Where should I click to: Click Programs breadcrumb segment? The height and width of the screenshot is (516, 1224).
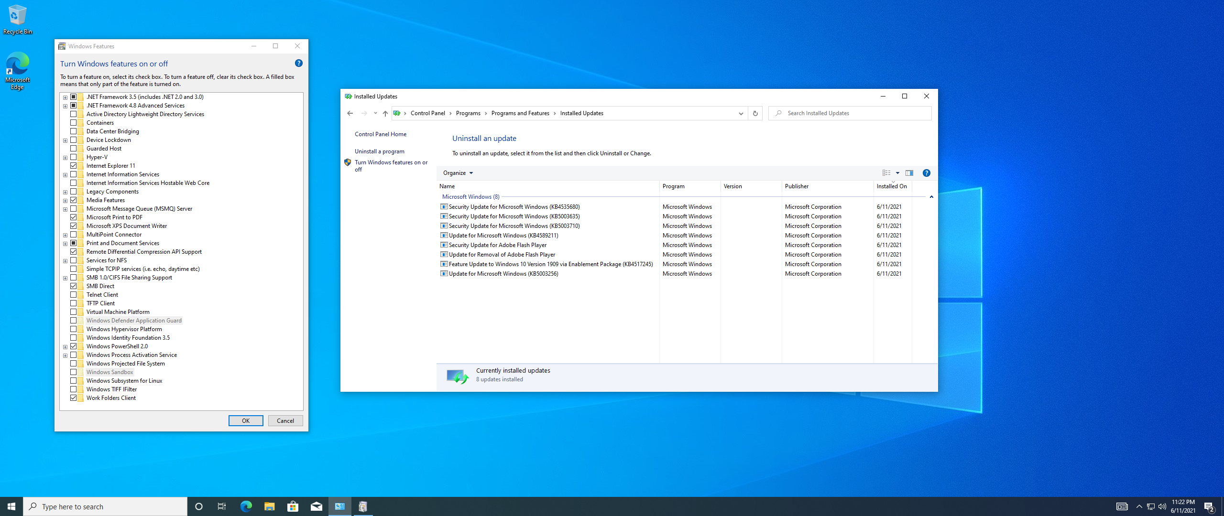(468, 113)
